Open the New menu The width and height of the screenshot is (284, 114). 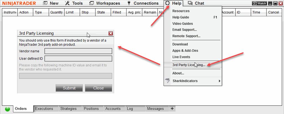[51, 3]
